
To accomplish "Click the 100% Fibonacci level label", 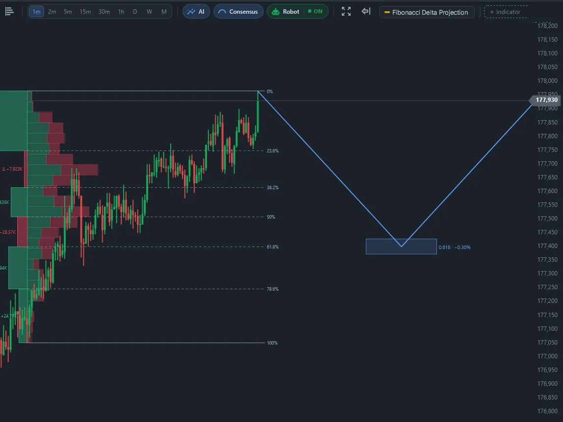I will [x=272, y=343].
